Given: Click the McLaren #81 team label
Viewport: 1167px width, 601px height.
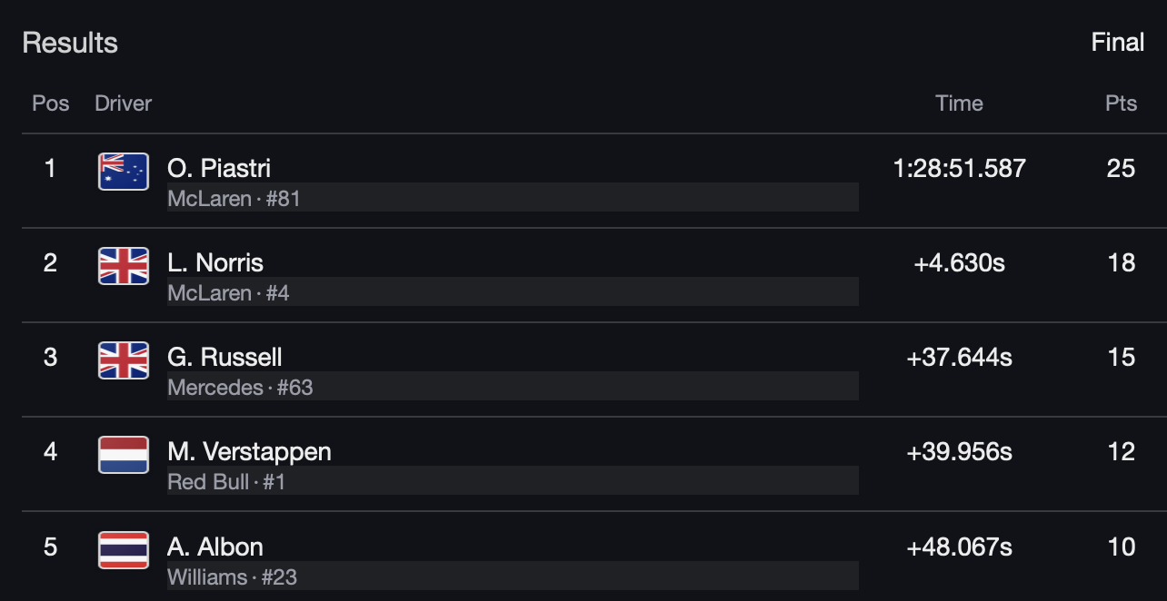Looking at the screenshot, I should (x=234, y=198).
